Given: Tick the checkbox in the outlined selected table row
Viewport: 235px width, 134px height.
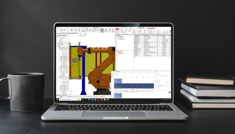Looking at the screenshot, I should click(170, 43).
